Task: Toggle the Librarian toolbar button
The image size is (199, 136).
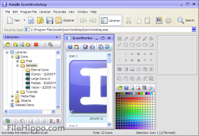Action: (111, 20)
